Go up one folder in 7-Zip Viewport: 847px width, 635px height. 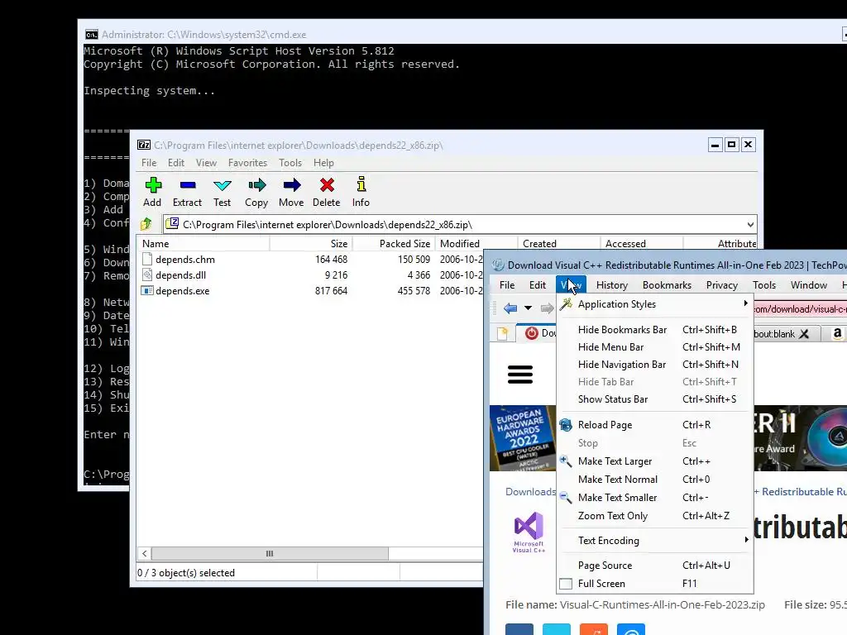point(146,223)
